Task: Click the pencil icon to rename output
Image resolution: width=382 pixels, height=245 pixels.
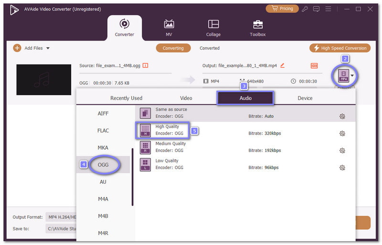Action: [282, 65]
